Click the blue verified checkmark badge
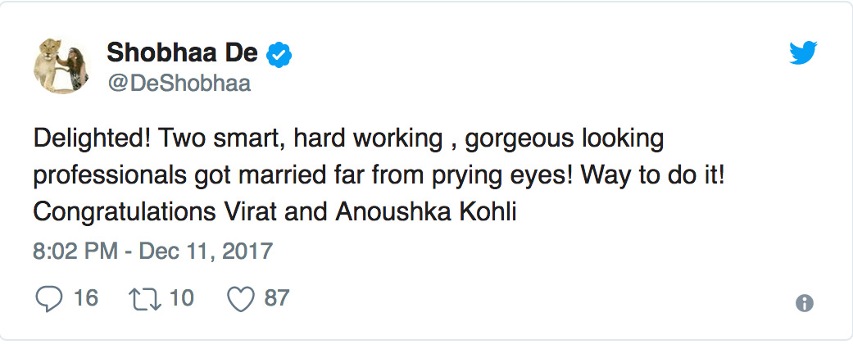Viewport: 853px width, 349px height. [x=281, y=55]
